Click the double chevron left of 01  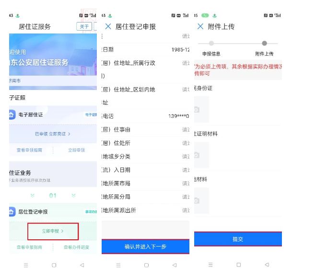point(33,196)
